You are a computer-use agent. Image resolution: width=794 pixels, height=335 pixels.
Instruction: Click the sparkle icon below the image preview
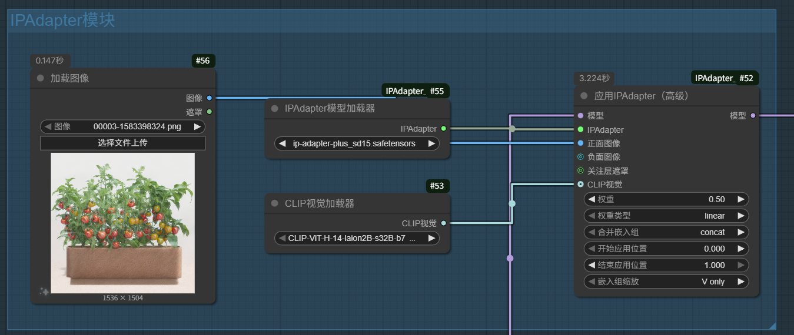44,292
